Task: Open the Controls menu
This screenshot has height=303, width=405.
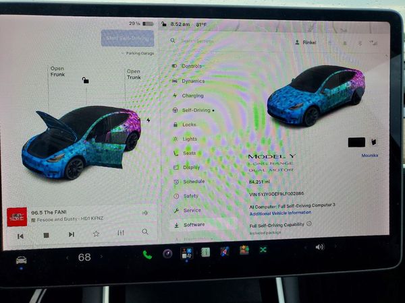Action: [187, 66]
